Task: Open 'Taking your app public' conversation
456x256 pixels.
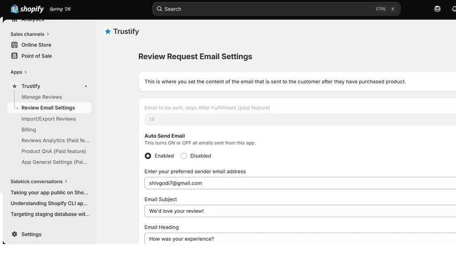Action: [50, 192]
